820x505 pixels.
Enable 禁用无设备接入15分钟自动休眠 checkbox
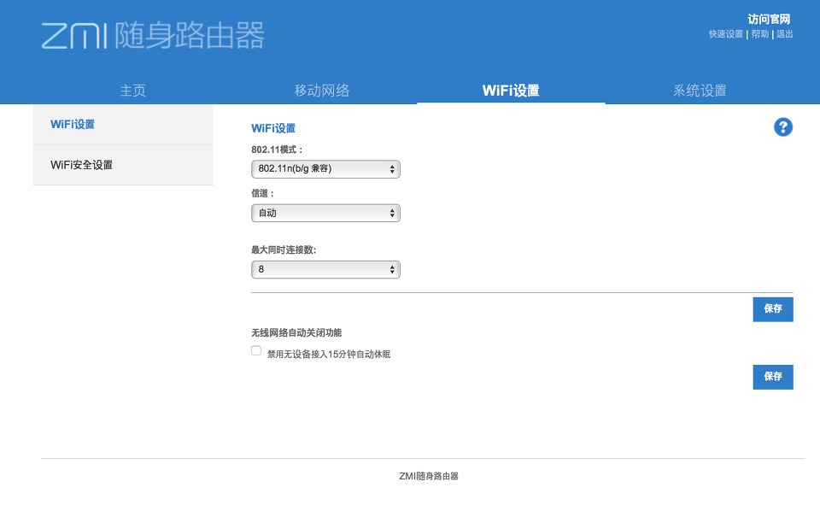point(256,350)
